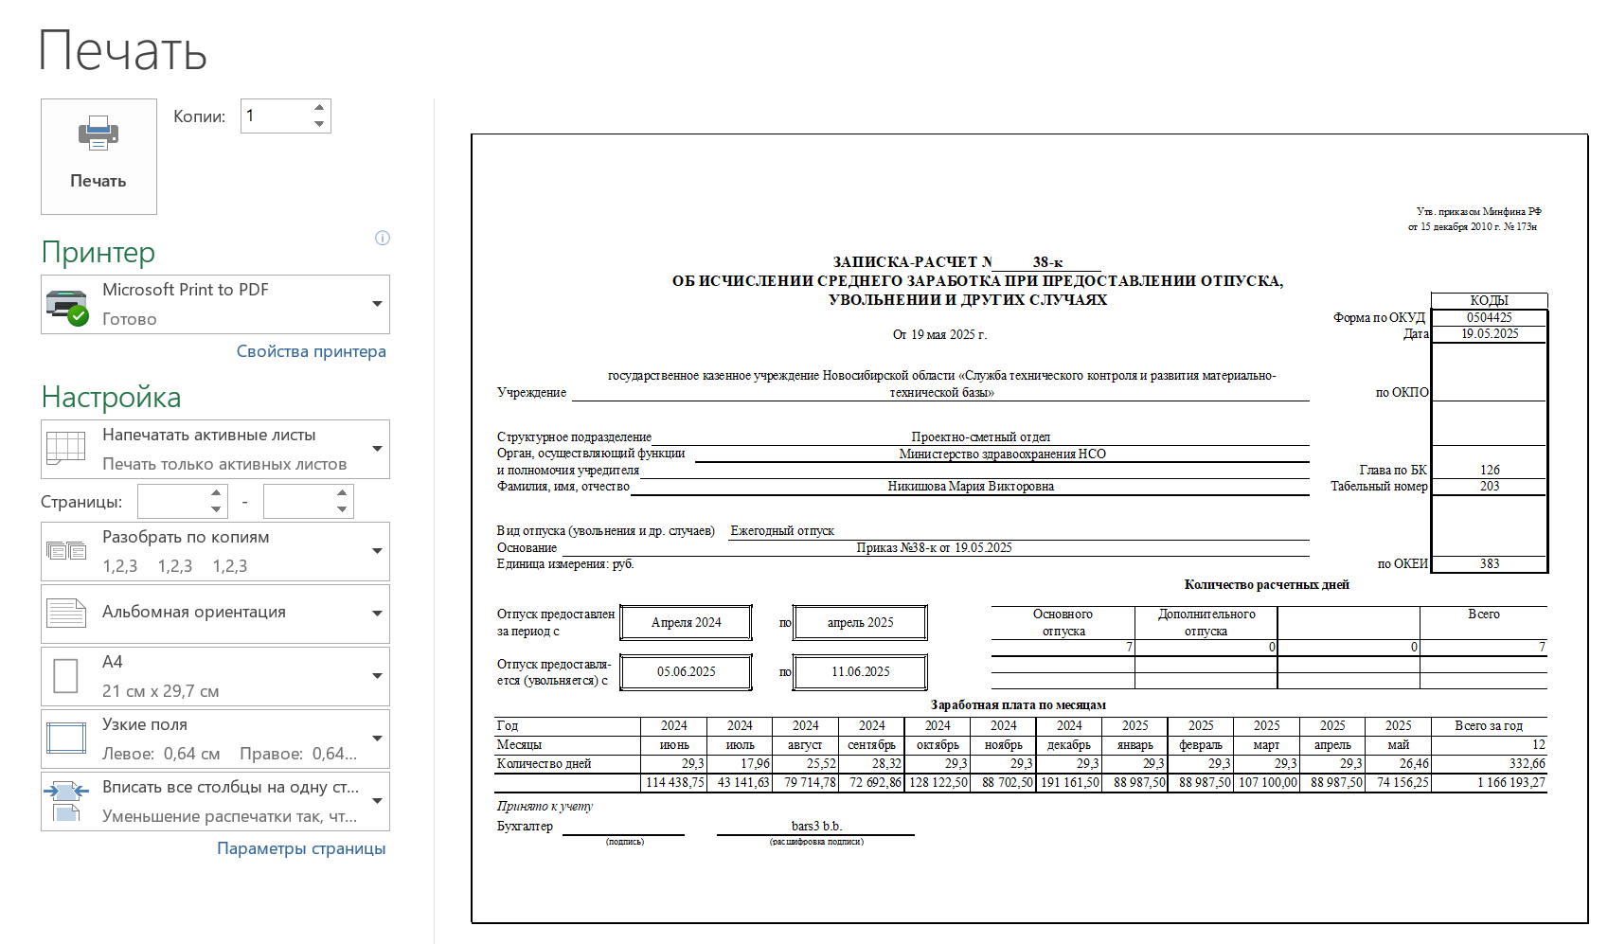
Task: Increase the last page number with up arrow
Action: pos(343,493)
